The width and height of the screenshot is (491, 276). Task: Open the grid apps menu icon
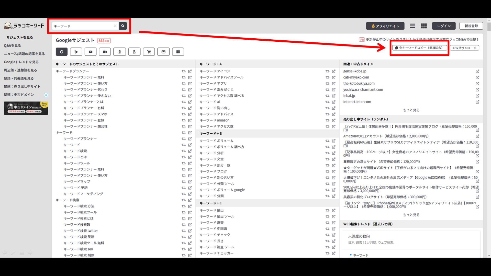(424, 26)
